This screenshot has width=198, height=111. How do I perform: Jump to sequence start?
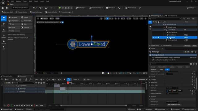click(x=15, y=105)
